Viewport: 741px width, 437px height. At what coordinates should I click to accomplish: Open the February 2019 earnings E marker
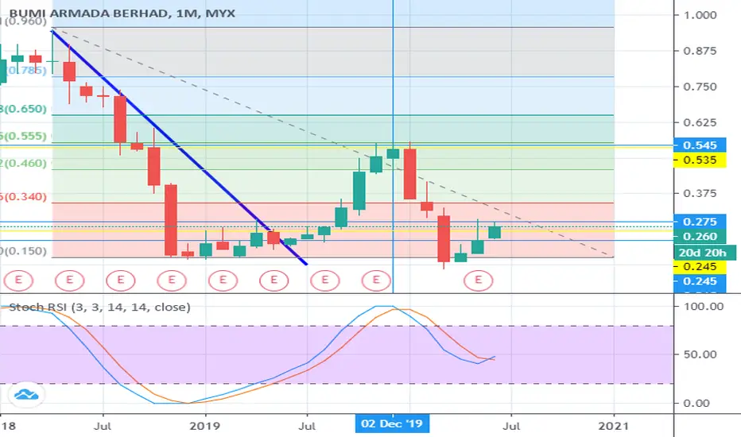coord(223,280)
